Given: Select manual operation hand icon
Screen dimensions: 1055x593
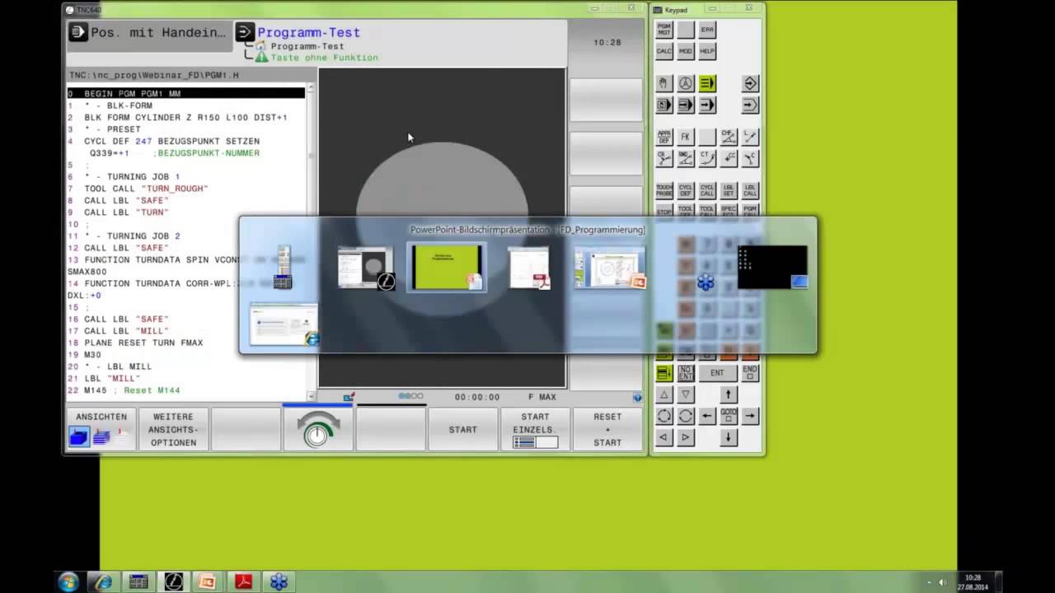Looking at the screenshot, I should (663, 83).
